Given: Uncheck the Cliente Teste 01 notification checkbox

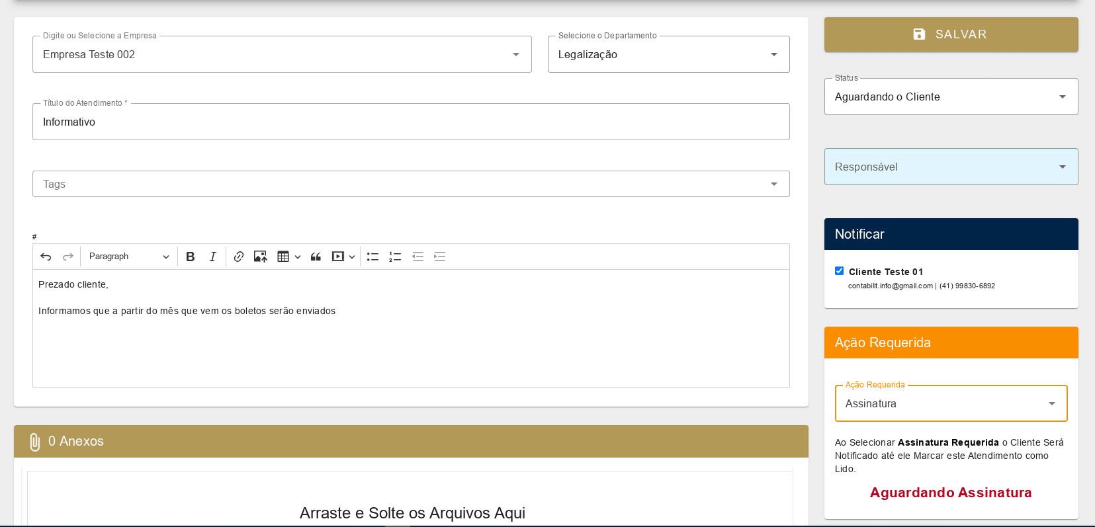Looking at the screenshot, I should [x=839, y=271].
